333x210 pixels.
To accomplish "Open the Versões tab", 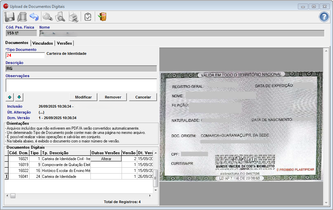I will [64, 43].
